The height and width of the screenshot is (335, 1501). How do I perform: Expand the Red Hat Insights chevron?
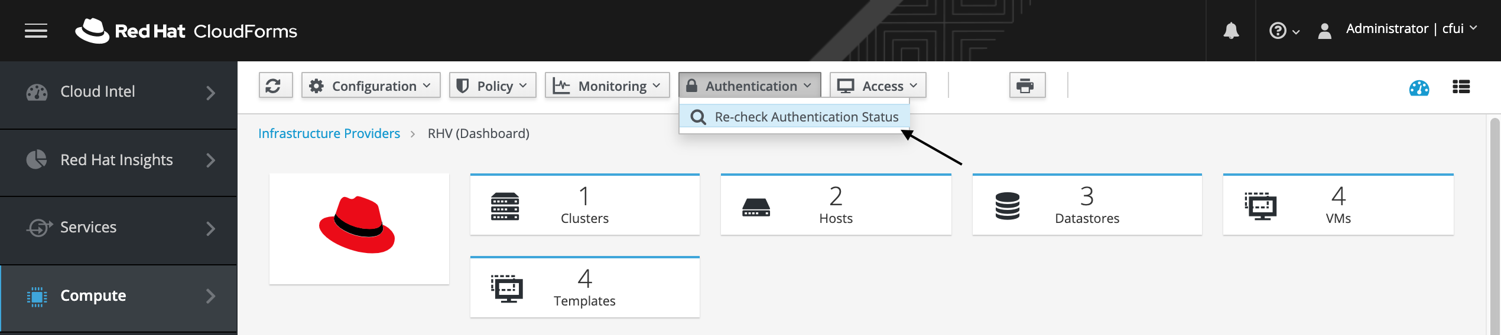[x=210, y=160]
